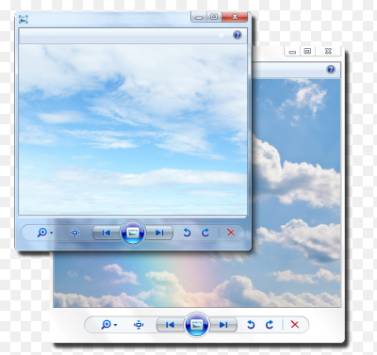377x355 pixels.
Task: Fit image to window in front viewer
Action: pyautogui.click(x=74, y=233)
